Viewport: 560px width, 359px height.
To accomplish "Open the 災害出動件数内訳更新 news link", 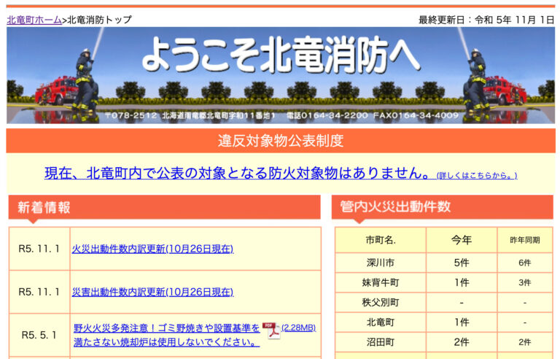I will click(152, 292).
